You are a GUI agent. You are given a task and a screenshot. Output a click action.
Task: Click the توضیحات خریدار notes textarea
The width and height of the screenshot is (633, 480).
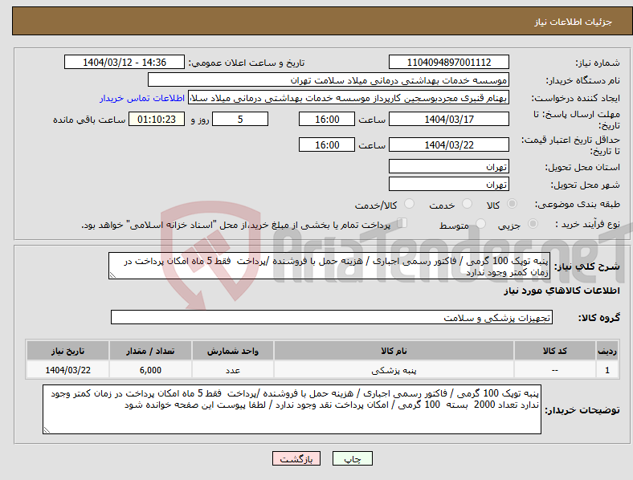(x=292, y=409)
